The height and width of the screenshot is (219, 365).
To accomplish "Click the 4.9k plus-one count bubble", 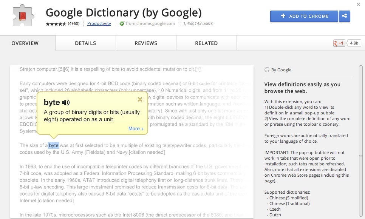I will 354,43.
